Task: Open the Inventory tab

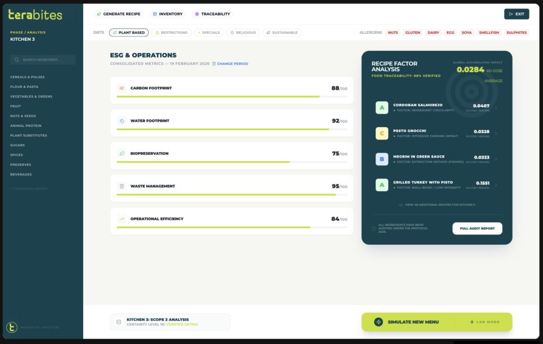Action: coord(168,14)
